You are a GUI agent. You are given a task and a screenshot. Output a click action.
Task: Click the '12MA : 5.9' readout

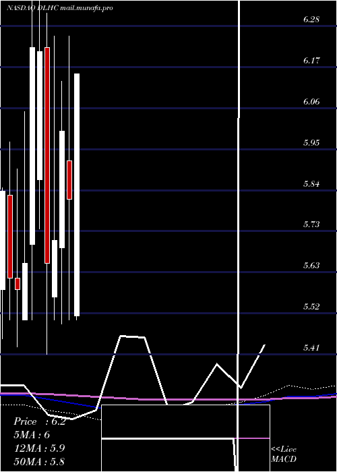(39, 448)
